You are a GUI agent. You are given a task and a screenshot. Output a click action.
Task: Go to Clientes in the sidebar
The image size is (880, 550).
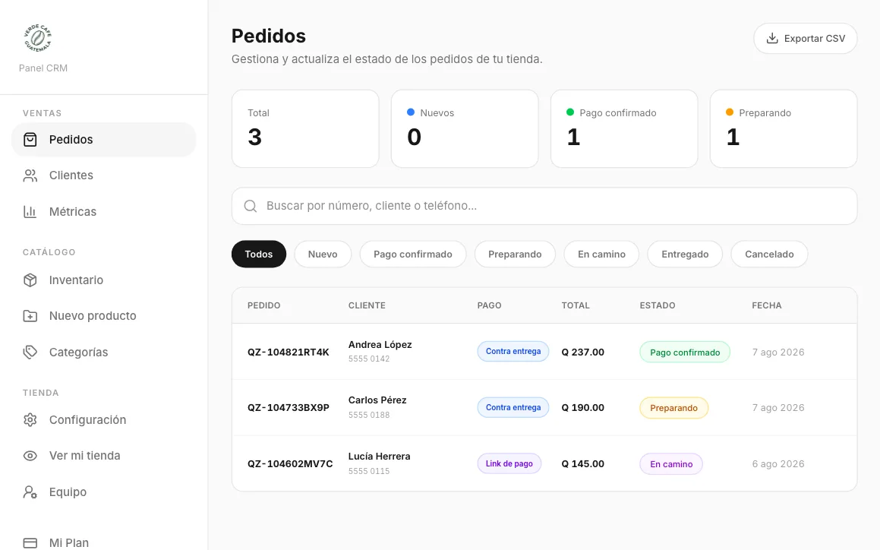pyautogui.click(x=104, y=175)
